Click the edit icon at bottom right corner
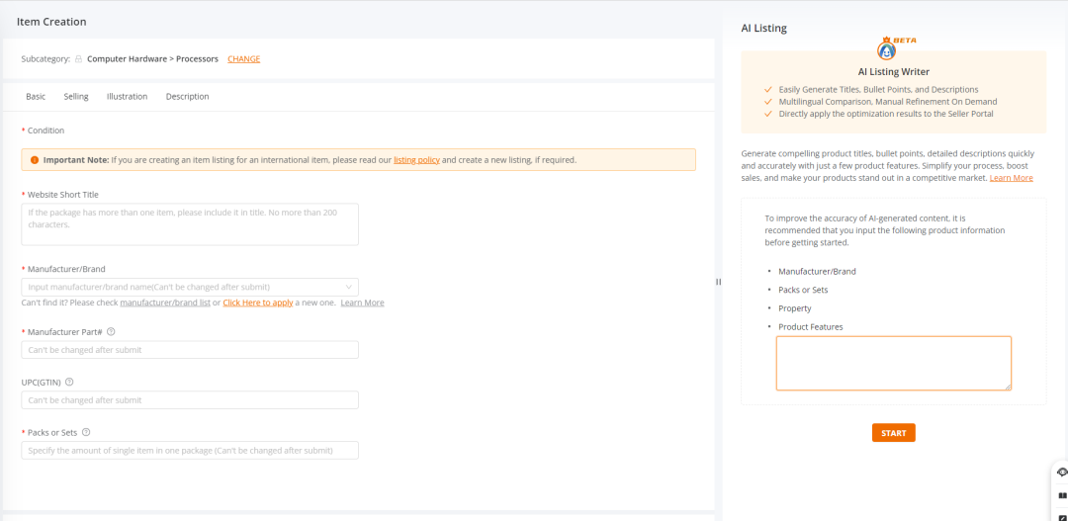 1062,515
